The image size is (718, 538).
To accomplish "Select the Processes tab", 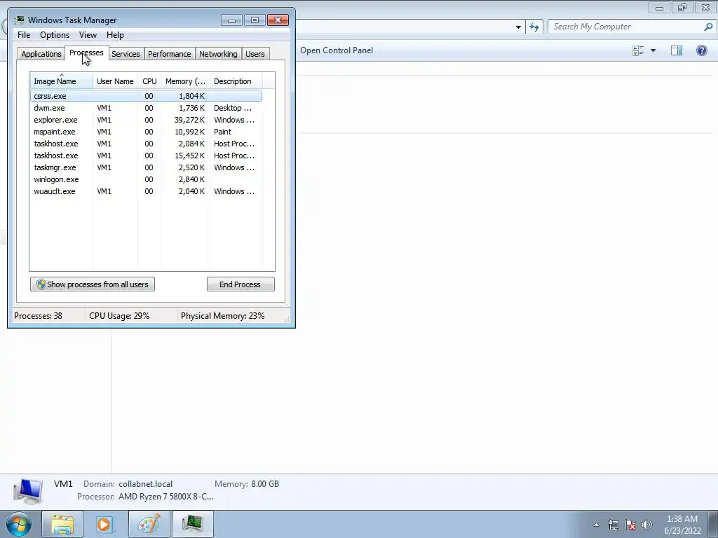I will (x=86, y=53).
